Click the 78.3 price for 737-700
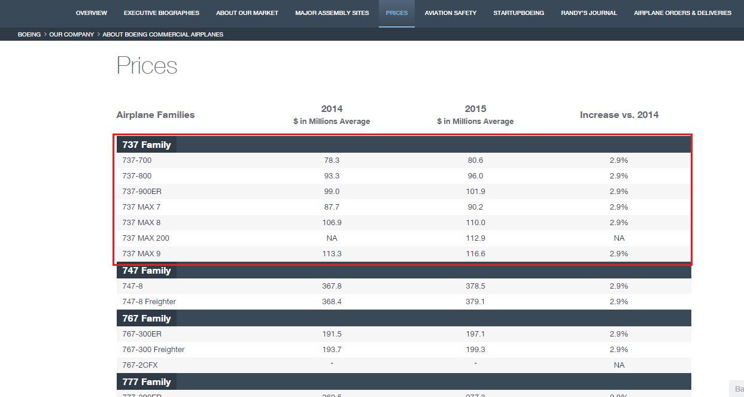 pos(332,160)
